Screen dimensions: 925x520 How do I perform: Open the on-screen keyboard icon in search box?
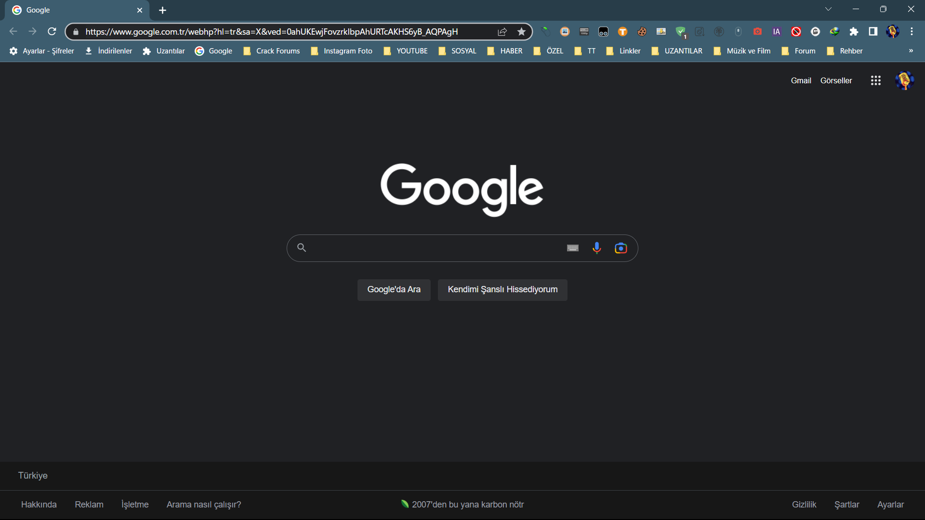(572, 248)
